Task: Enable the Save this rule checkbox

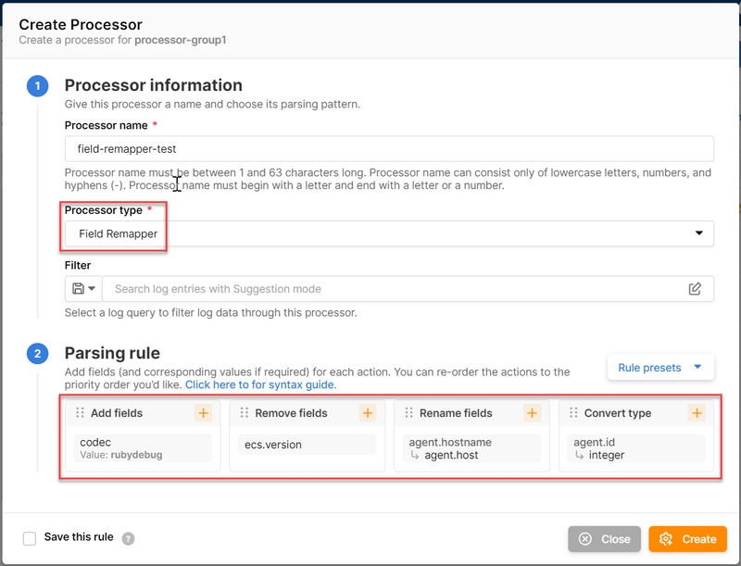Action: click(x=30, y=538)
